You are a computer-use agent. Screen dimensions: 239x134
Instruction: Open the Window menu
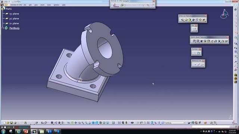56,5
